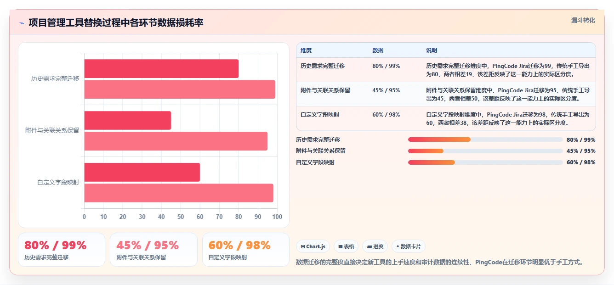614x285 pixels.
Task: Click the 60-value bar for 自定义字段映射
Action: click(x=142, y=172)
